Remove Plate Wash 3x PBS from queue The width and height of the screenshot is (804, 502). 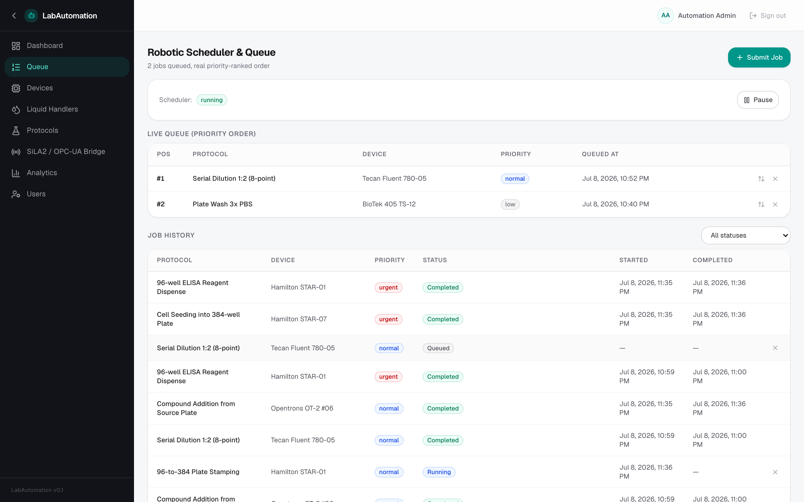(x=775, y=204)
